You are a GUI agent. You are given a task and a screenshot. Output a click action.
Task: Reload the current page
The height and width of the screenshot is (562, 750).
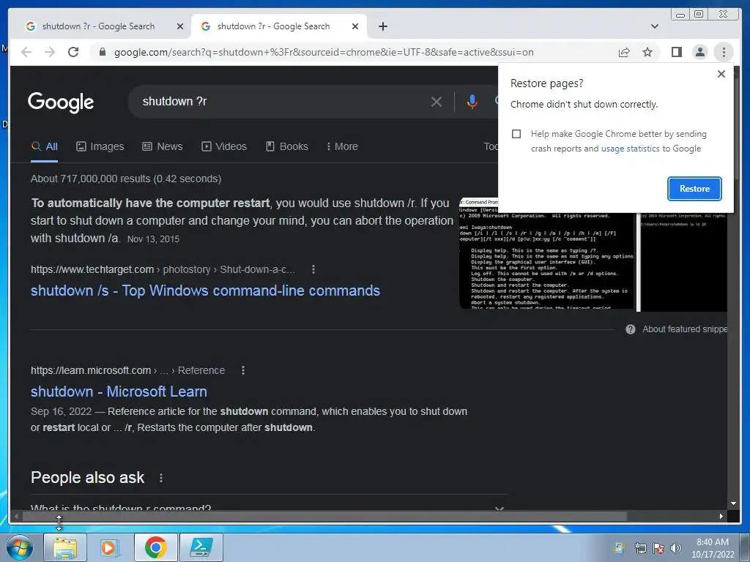pos(73,52)
